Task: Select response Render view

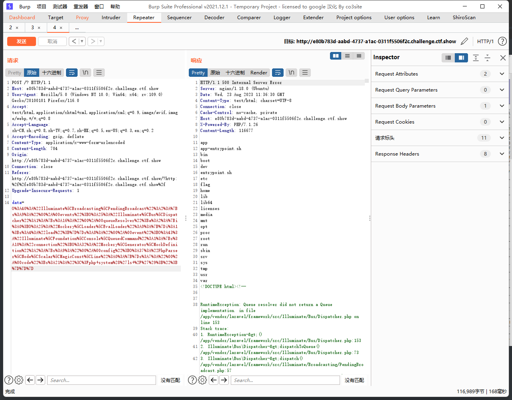Action: point(259,72)
